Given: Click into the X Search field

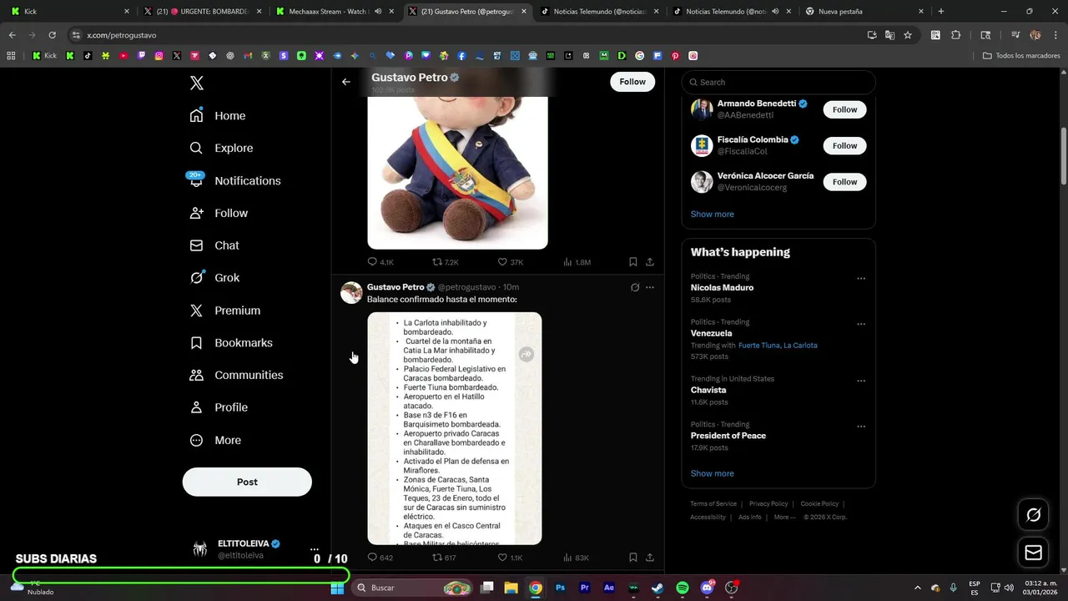Looking at the screenshot, I should [778, 82].
